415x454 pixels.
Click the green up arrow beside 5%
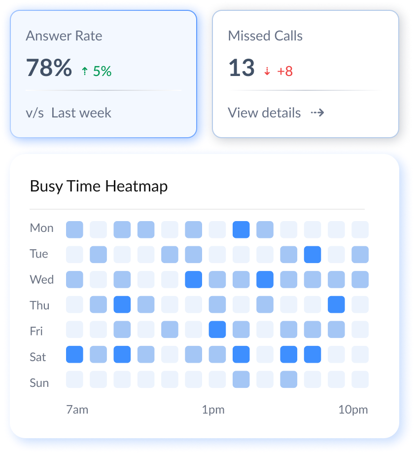tap(85, 72)
